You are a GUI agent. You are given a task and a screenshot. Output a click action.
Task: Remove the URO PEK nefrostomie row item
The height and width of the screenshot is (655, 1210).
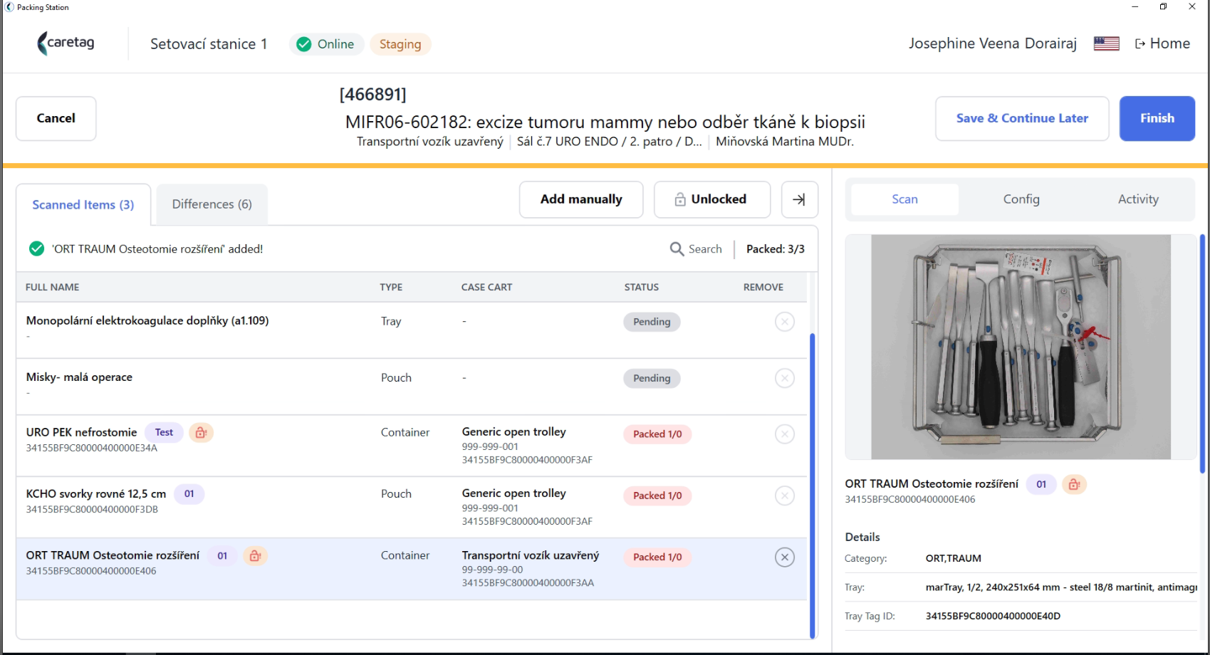point(784,434)
